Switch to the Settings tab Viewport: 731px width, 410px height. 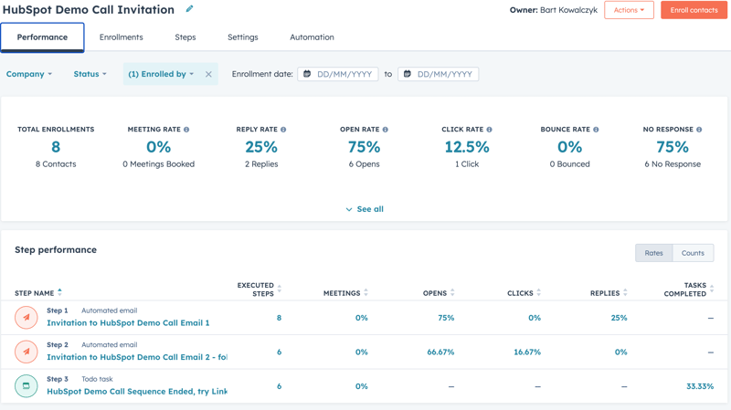click(242, 37)
